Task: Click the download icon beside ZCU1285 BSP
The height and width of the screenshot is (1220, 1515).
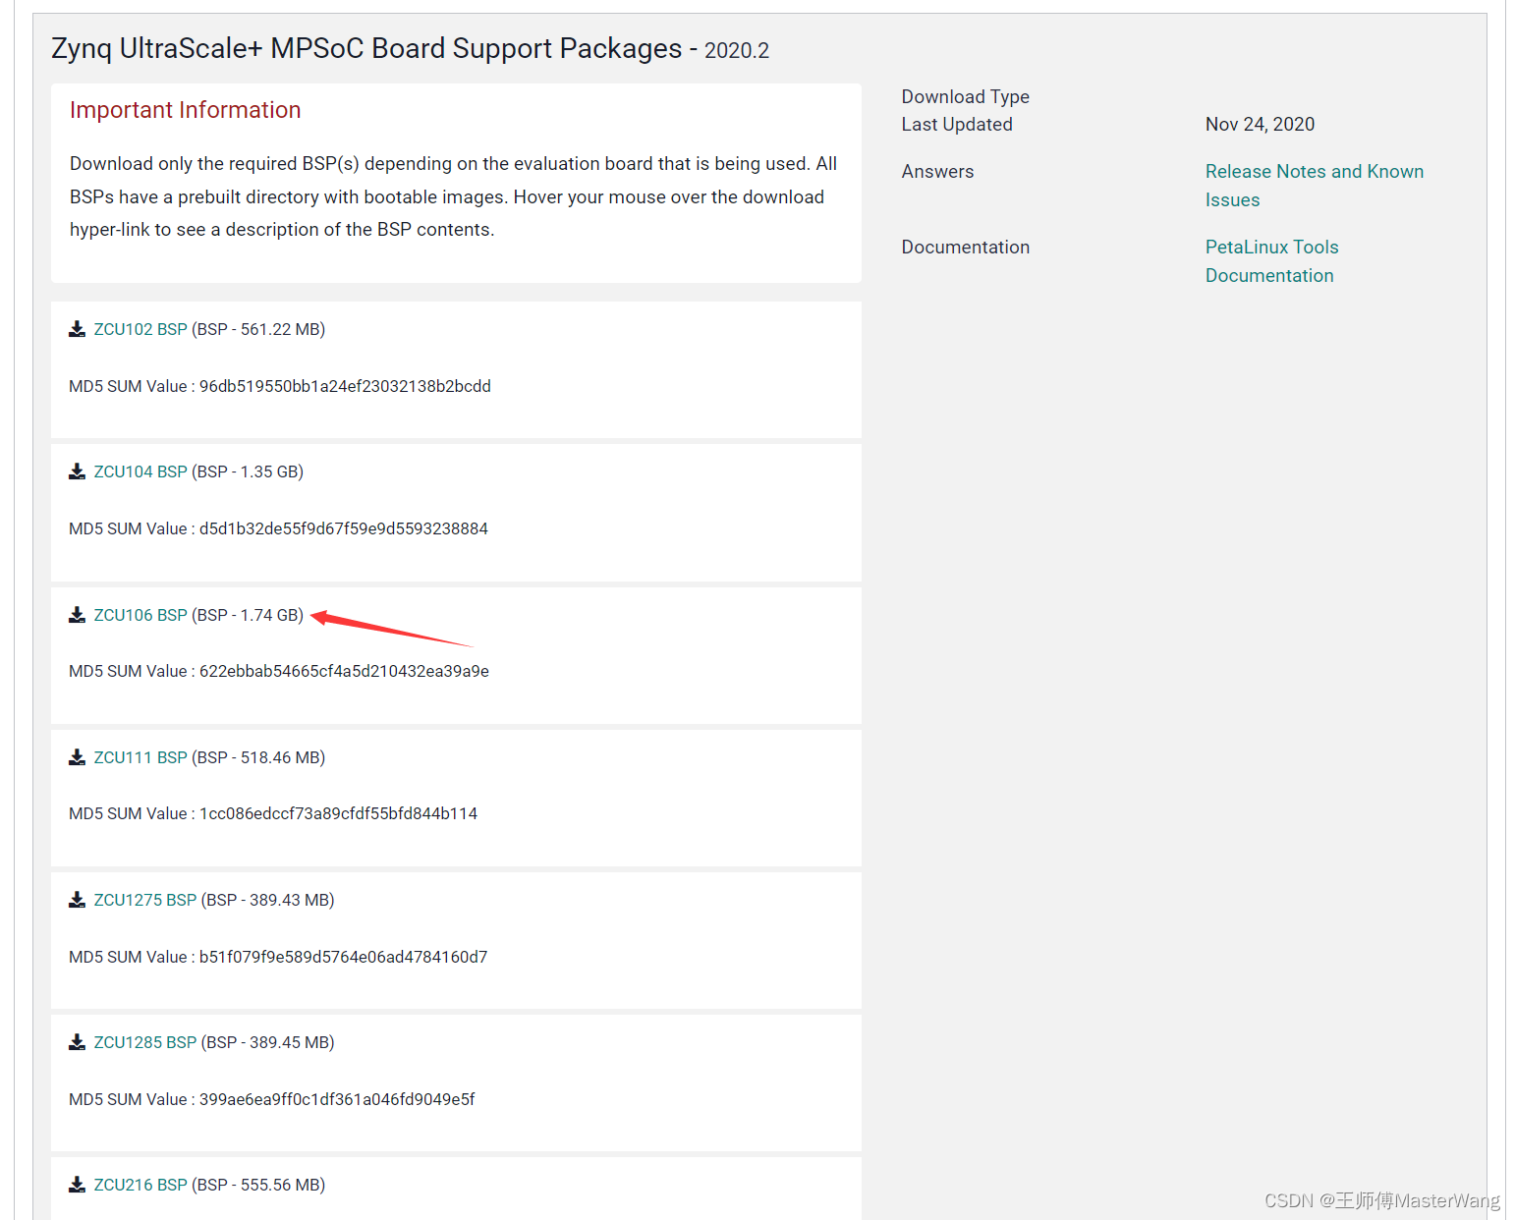Action: pyautogui.click(x=77, y=1042)
